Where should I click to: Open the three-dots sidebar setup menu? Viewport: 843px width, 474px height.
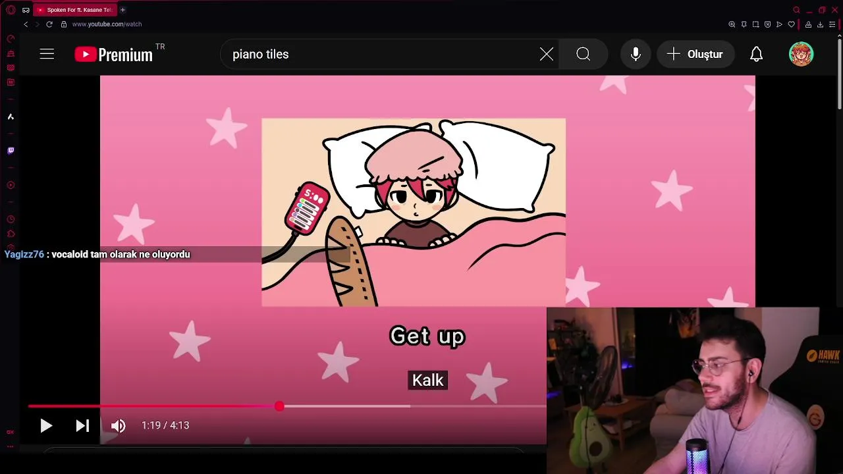pos(10,446)
